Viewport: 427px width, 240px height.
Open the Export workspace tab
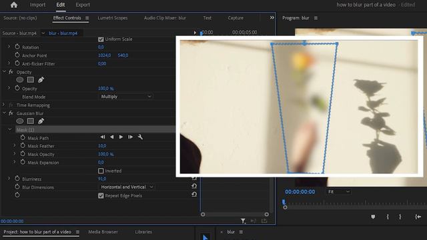point(83,5)
